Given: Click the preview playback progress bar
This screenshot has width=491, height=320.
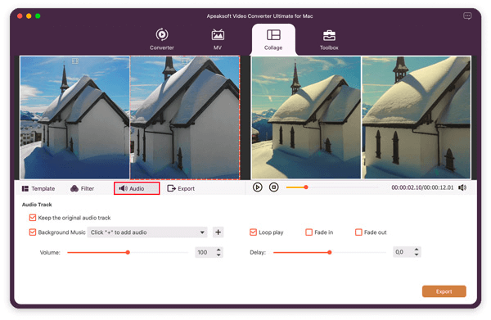Looking at the screenshot, I should coord(332,187).
